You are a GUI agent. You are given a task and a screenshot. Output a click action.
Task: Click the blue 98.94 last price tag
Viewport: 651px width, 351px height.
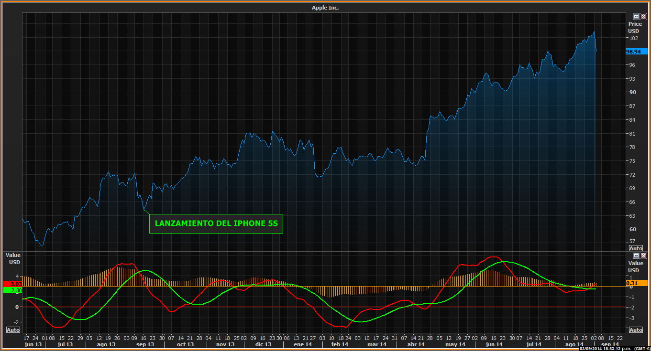636,51
